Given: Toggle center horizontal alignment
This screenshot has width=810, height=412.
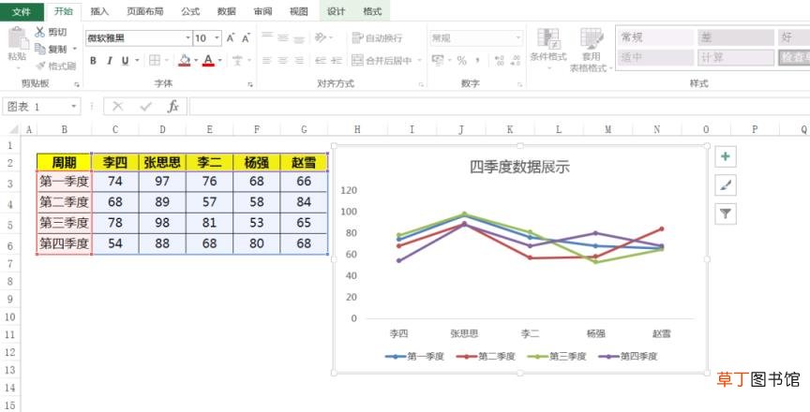Looking at the screenshot, I should coord(282,60).
